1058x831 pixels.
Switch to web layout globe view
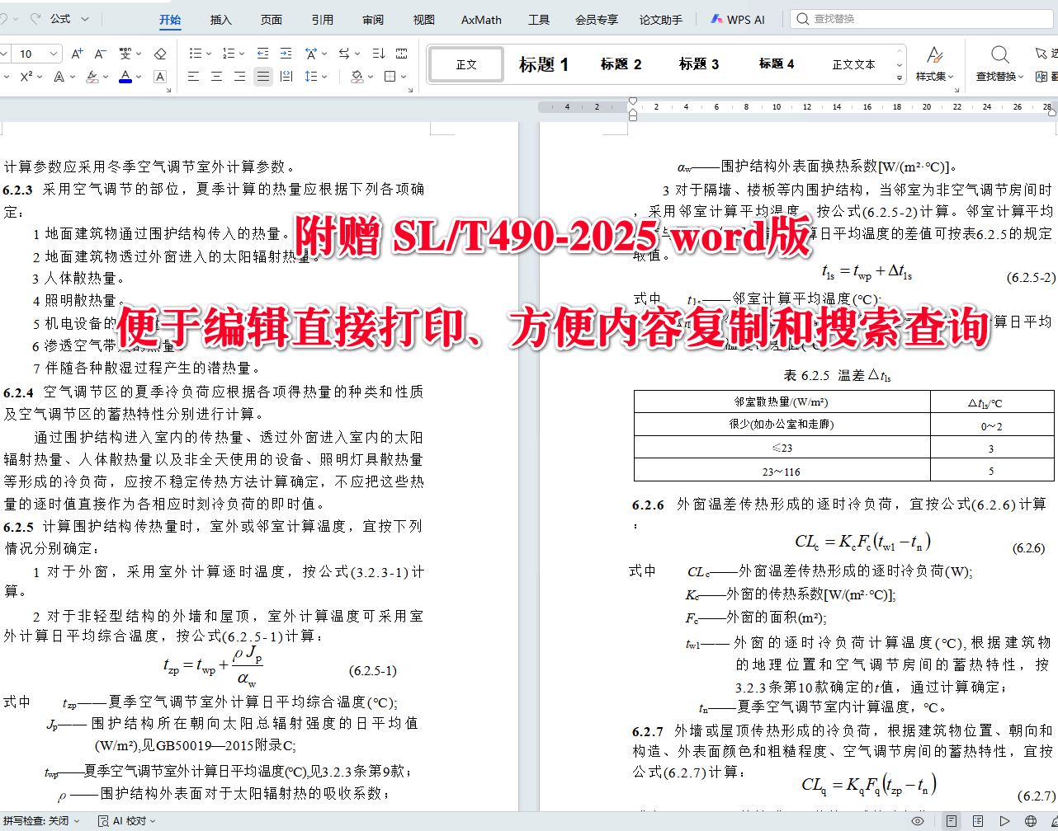pos(1031,821)
